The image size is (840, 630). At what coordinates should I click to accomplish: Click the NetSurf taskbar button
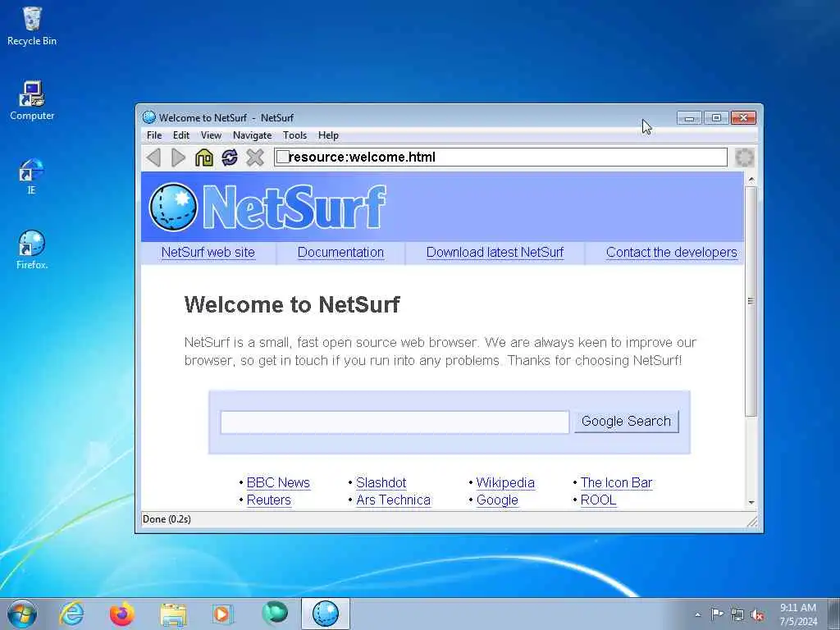(325, 614)
